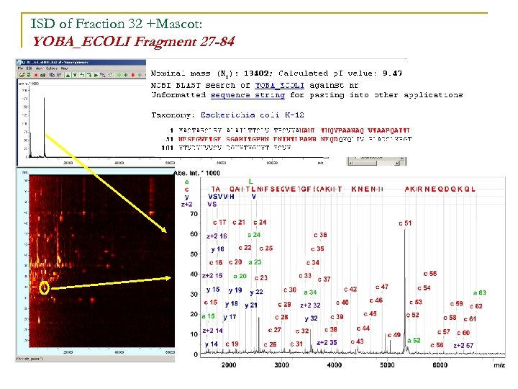Click the printer toolbar icon
Viewport: 518px width, 389px height.
(42, 75)
